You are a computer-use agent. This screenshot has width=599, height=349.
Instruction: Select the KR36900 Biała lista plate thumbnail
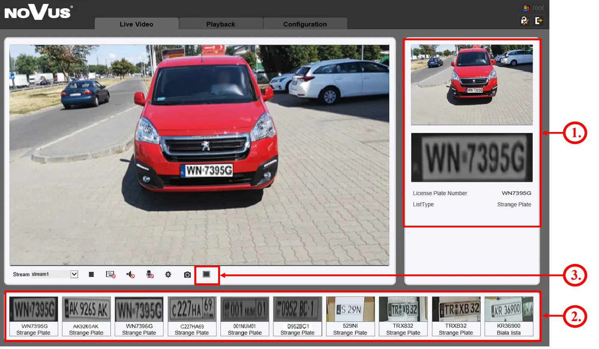pyautogui.click(x=509, y=316)
